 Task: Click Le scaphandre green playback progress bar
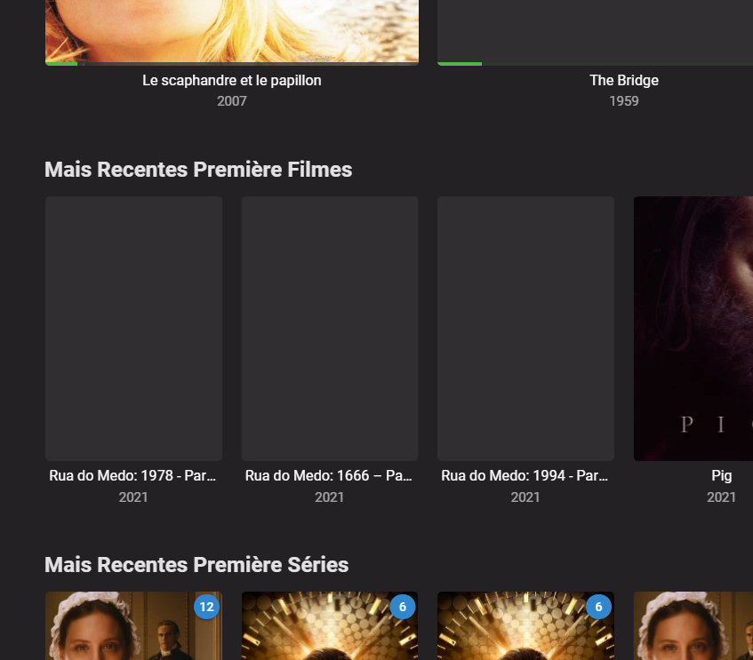(x=61, y=63)
